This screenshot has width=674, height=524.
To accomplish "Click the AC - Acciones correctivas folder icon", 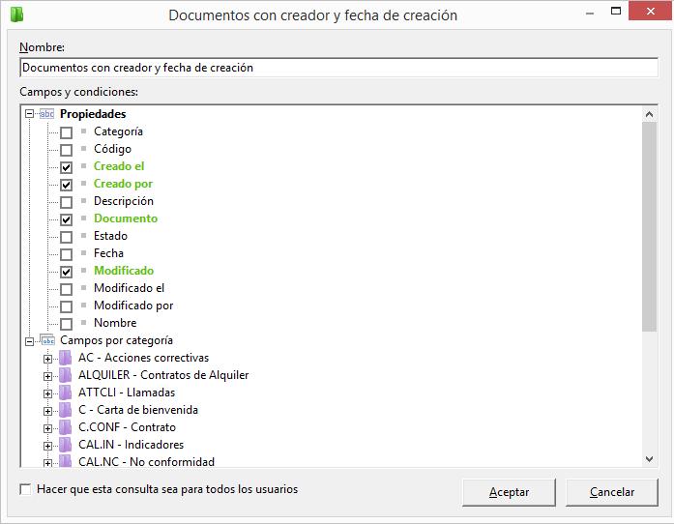I will [66, 358].
